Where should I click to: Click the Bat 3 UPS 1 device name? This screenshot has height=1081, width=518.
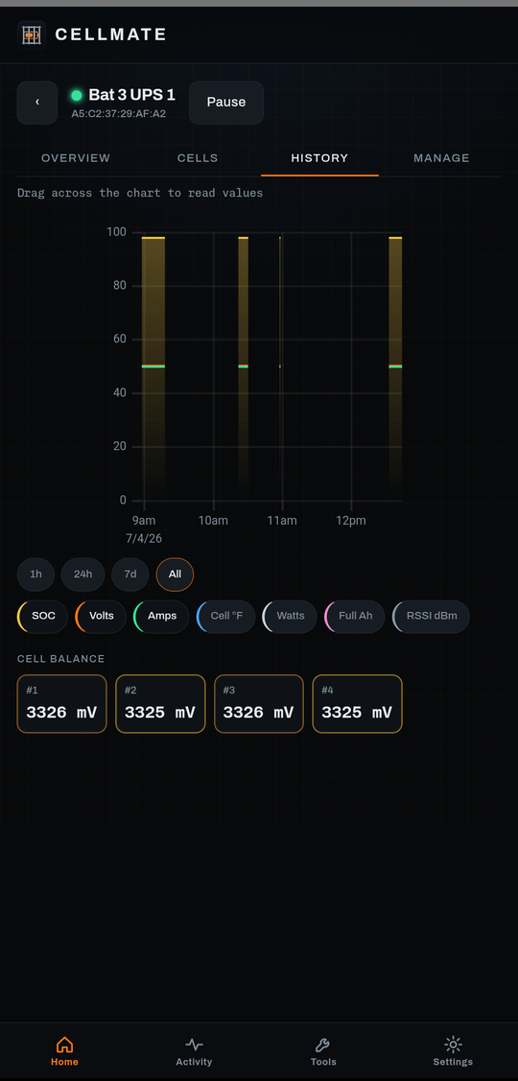click(131, 95)
